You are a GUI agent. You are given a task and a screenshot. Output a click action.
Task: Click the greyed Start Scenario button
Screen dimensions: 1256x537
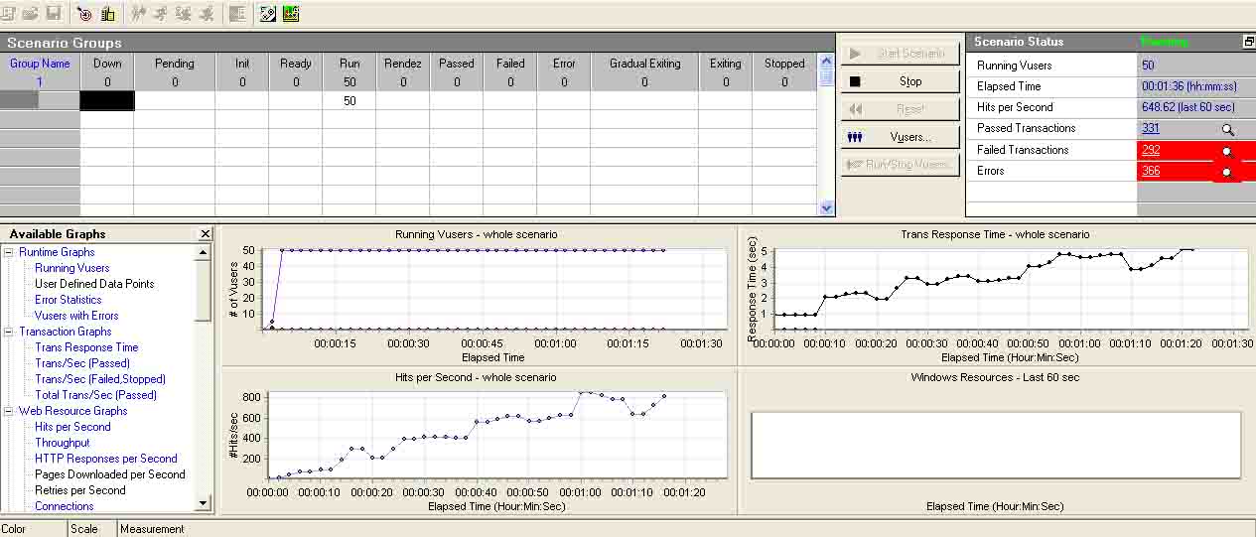(x=901, y=54)
